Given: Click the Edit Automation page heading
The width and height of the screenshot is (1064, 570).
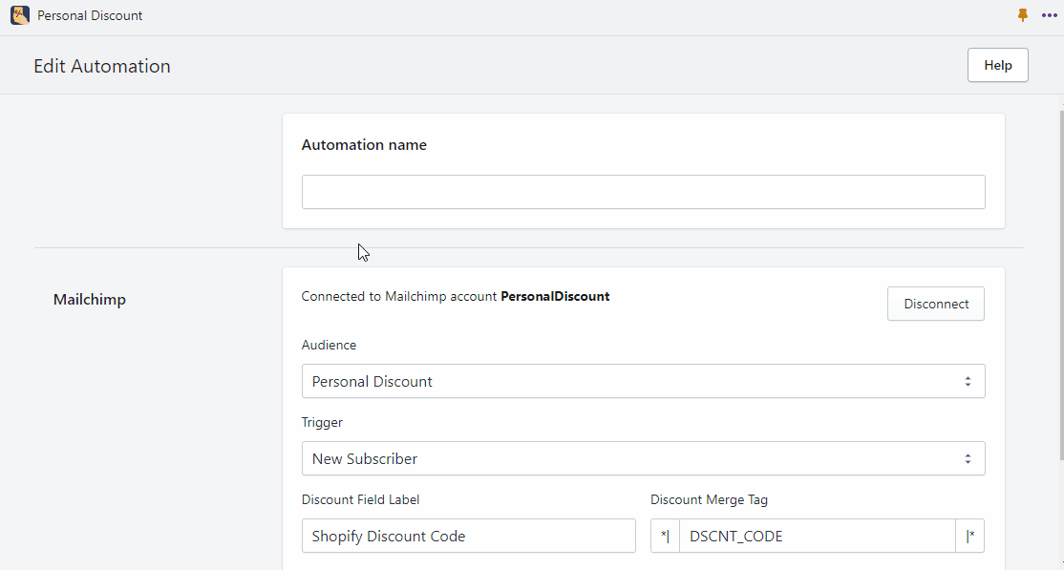Looking at the screenshot, I should pos(101,65).
